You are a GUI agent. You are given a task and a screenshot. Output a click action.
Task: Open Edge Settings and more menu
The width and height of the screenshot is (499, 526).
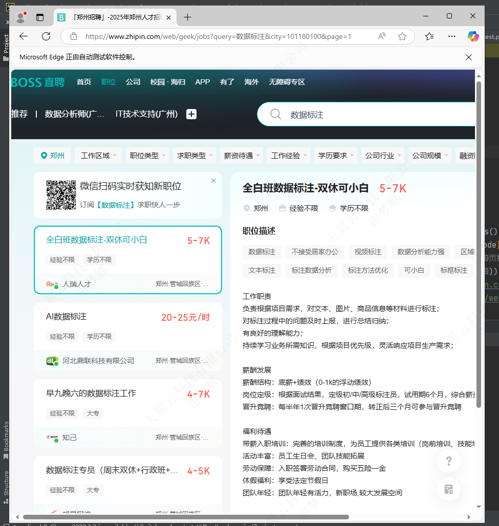tap(452, 36)
